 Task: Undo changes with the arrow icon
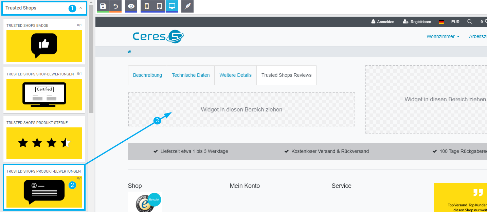(x=115, y=6)
